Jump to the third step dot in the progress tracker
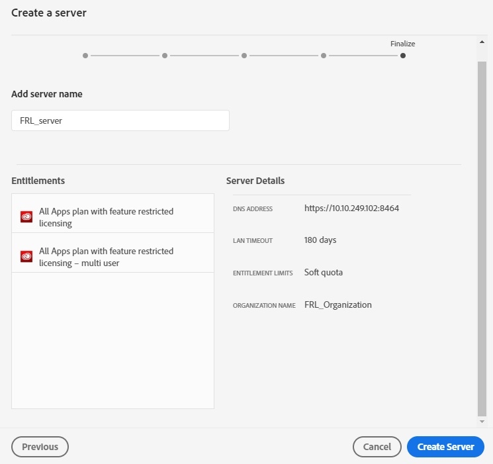Screen dimensions: 493x464 click(x=244, y=56)
